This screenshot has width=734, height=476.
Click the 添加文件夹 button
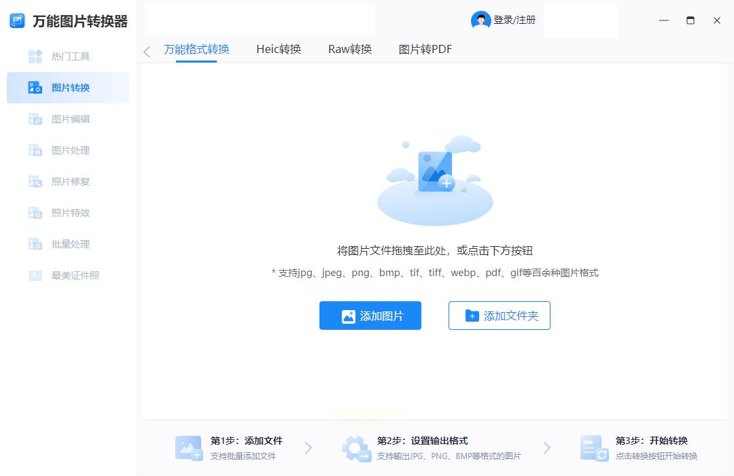(x=499, y=316)
